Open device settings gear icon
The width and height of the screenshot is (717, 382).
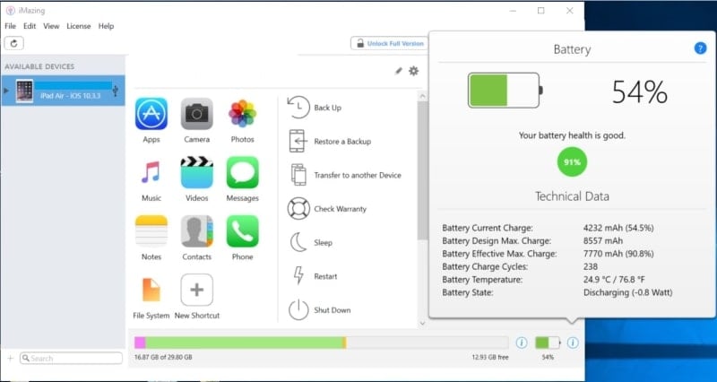[x=413, y=71]
